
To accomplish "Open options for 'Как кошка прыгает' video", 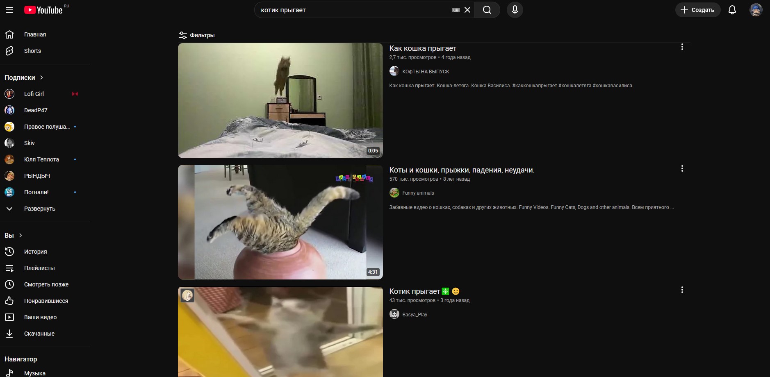I will point(682,47).
